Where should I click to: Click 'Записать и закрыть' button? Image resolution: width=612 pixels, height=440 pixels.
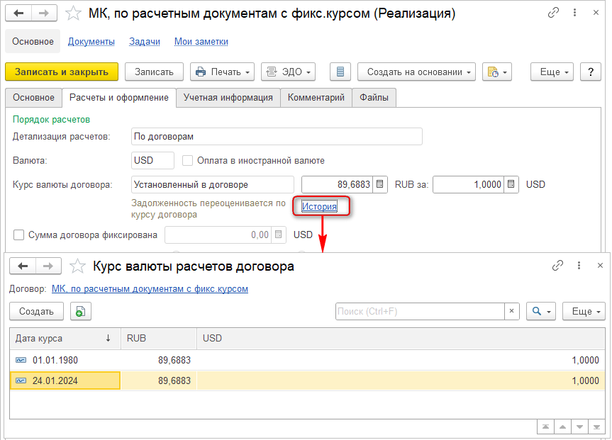(62, 72)
